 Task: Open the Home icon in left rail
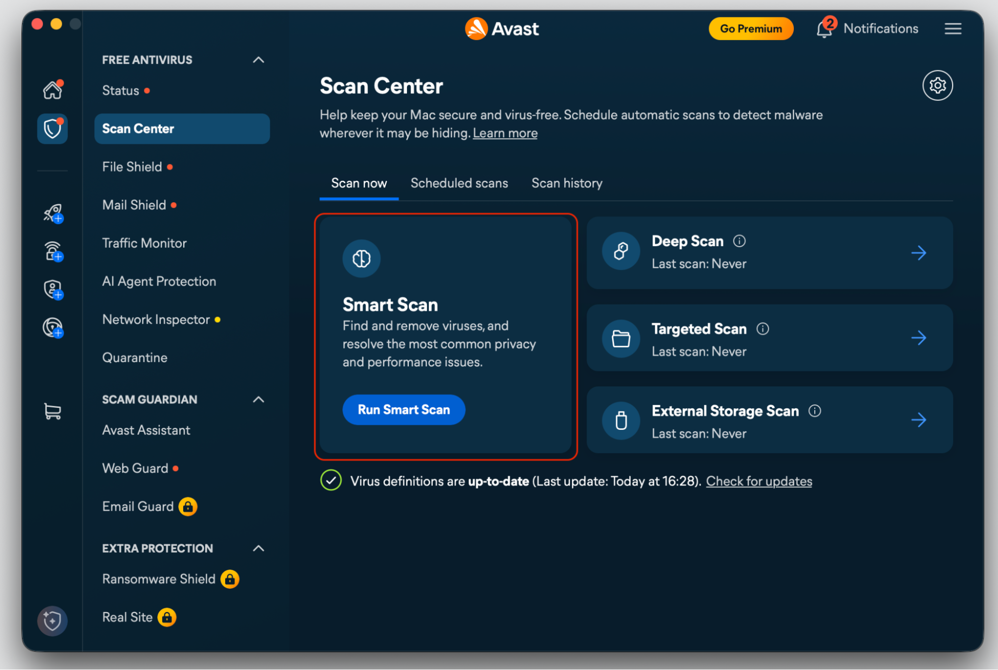52,90
